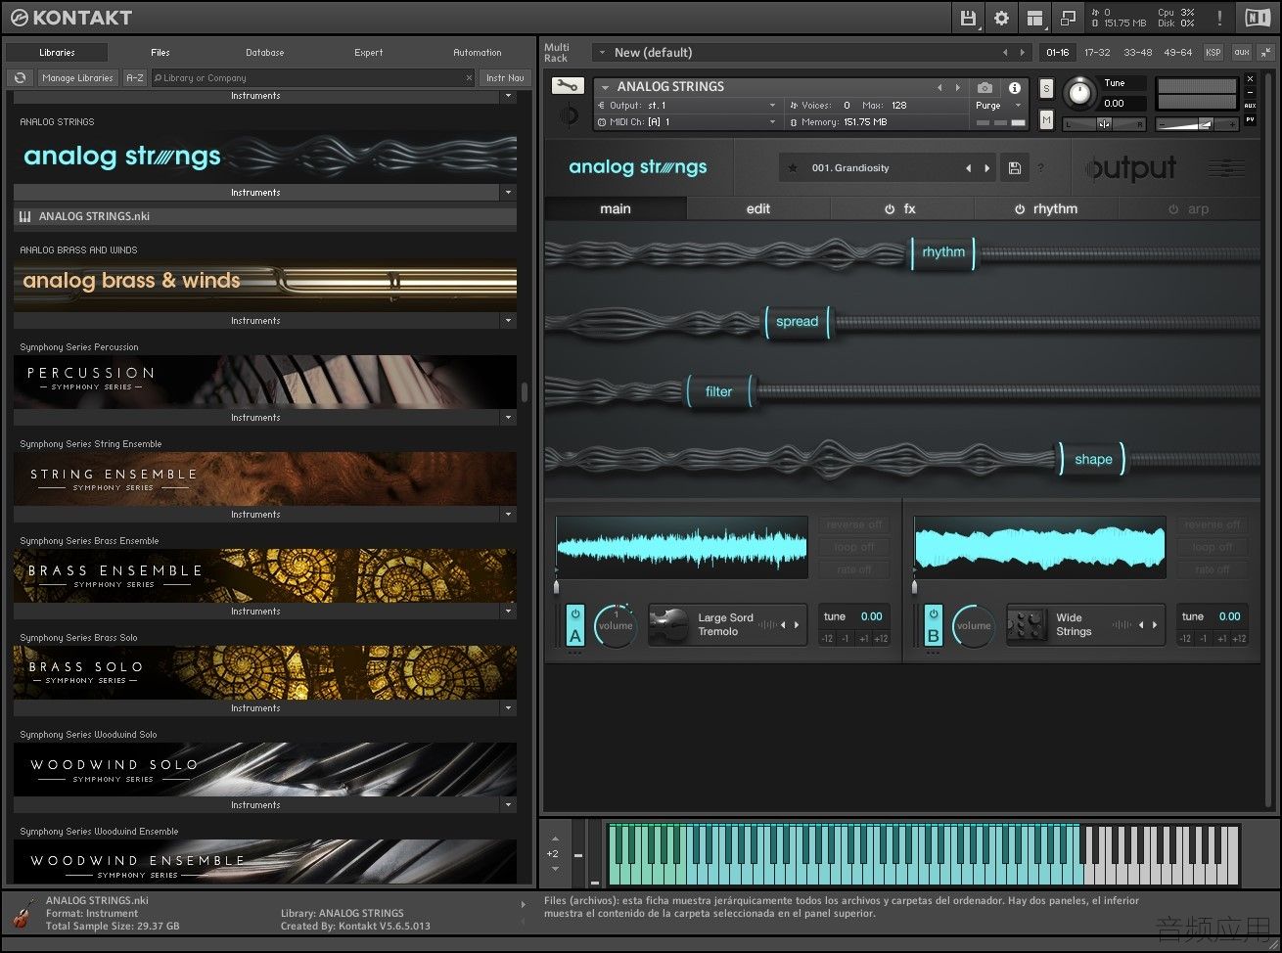Open the Save (floppy disk) menu

tap(968, 18)
